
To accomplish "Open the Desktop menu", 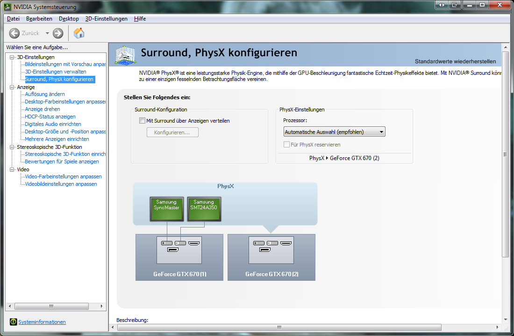I will tap(69, 19).
